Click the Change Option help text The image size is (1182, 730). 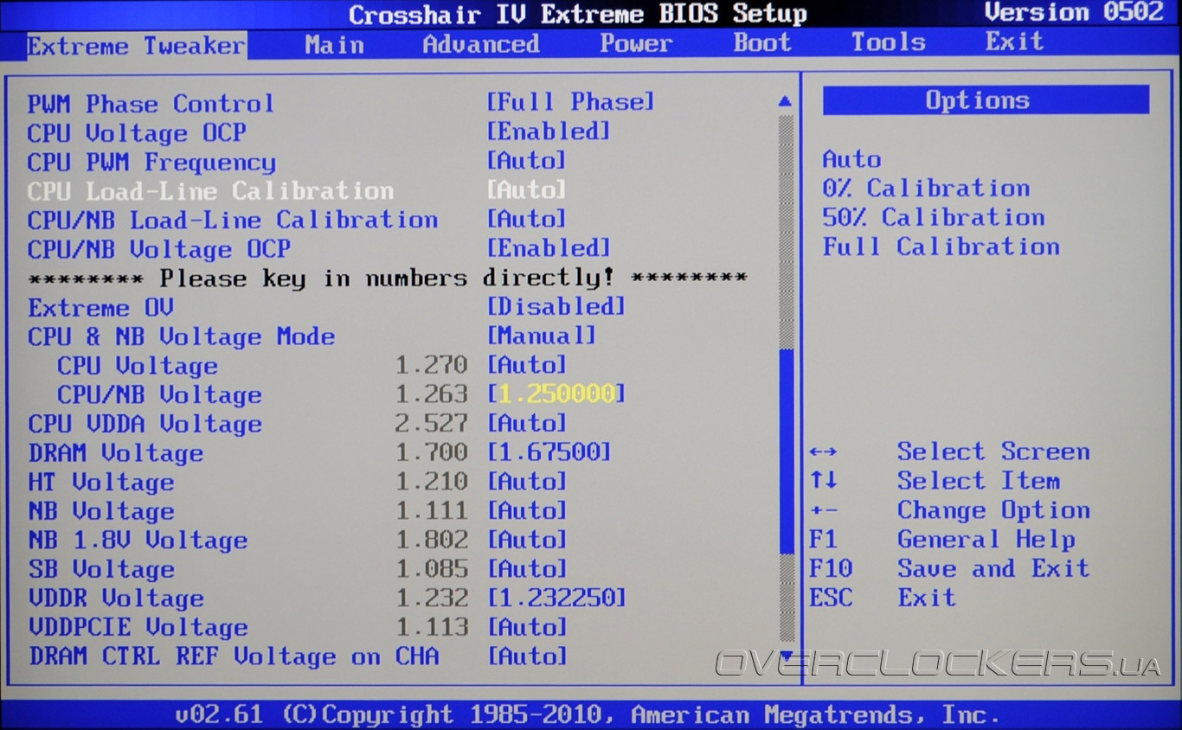(x=993, y=510)
